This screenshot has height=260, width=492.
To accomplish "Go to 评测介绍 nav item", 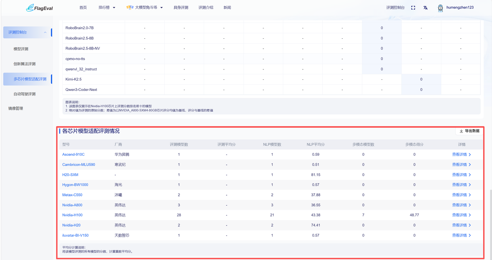I will [x=206, y=8].
